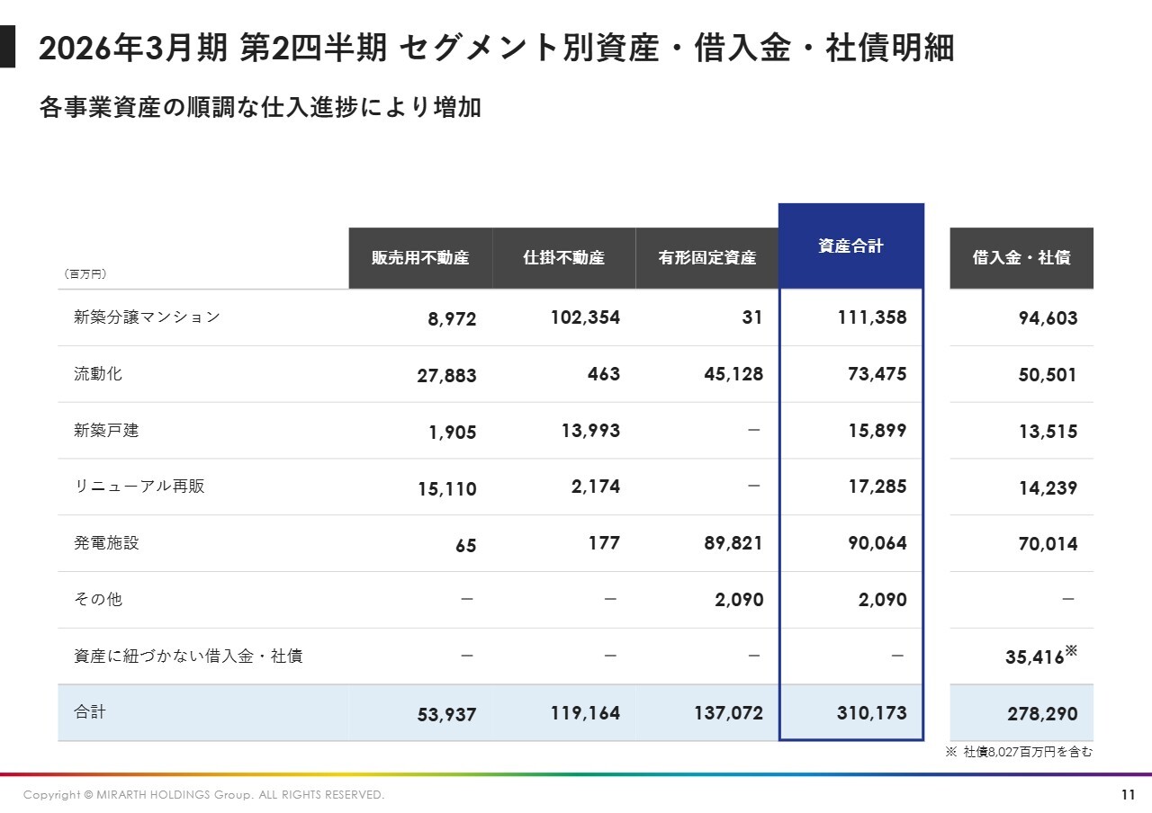Click the page number 11
Screen dimensions: 1152x813
[x=1128, y=795]
